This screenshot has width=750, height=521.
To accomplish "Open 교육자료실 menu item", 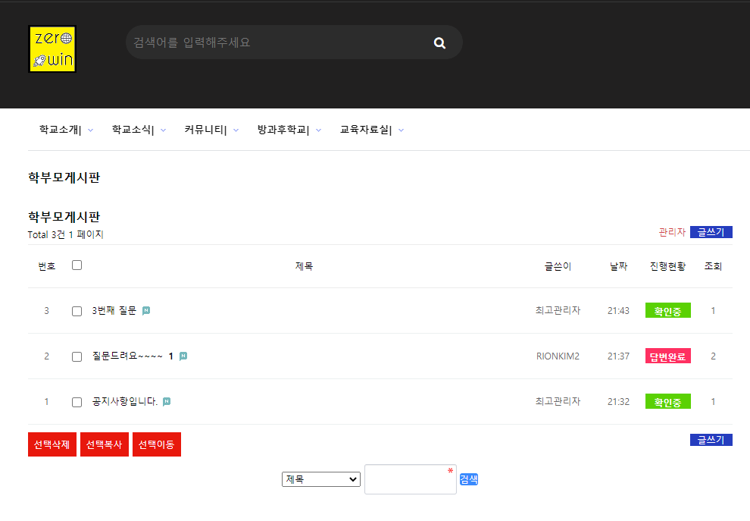I will (x=366, y=130).
